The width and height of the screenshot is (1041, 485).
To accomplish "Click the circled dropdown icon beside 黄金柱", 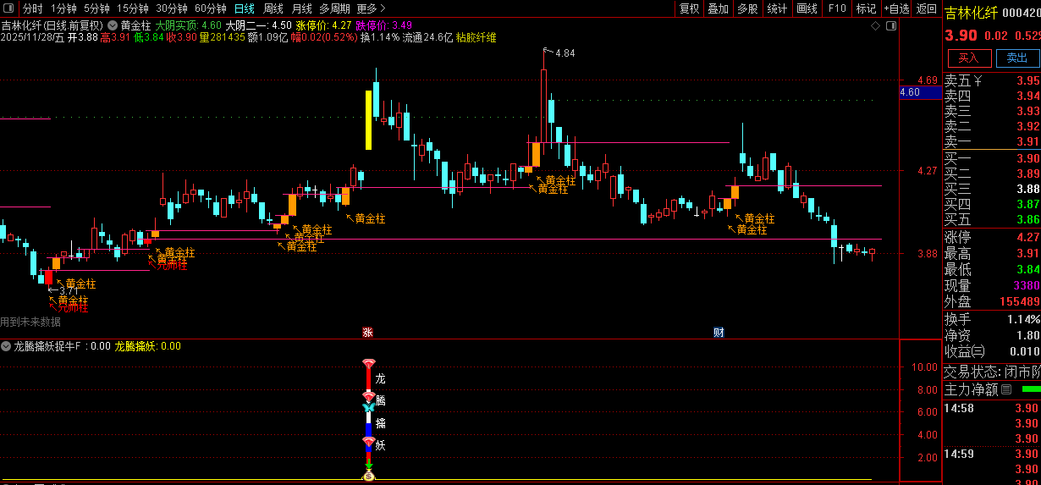I will [x=113, y=25].
